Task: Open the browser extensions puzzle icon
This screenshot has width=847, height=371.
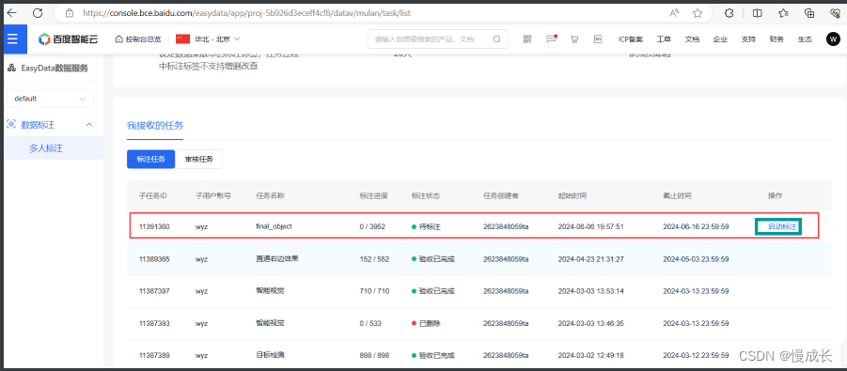Action: pos(729,13)
